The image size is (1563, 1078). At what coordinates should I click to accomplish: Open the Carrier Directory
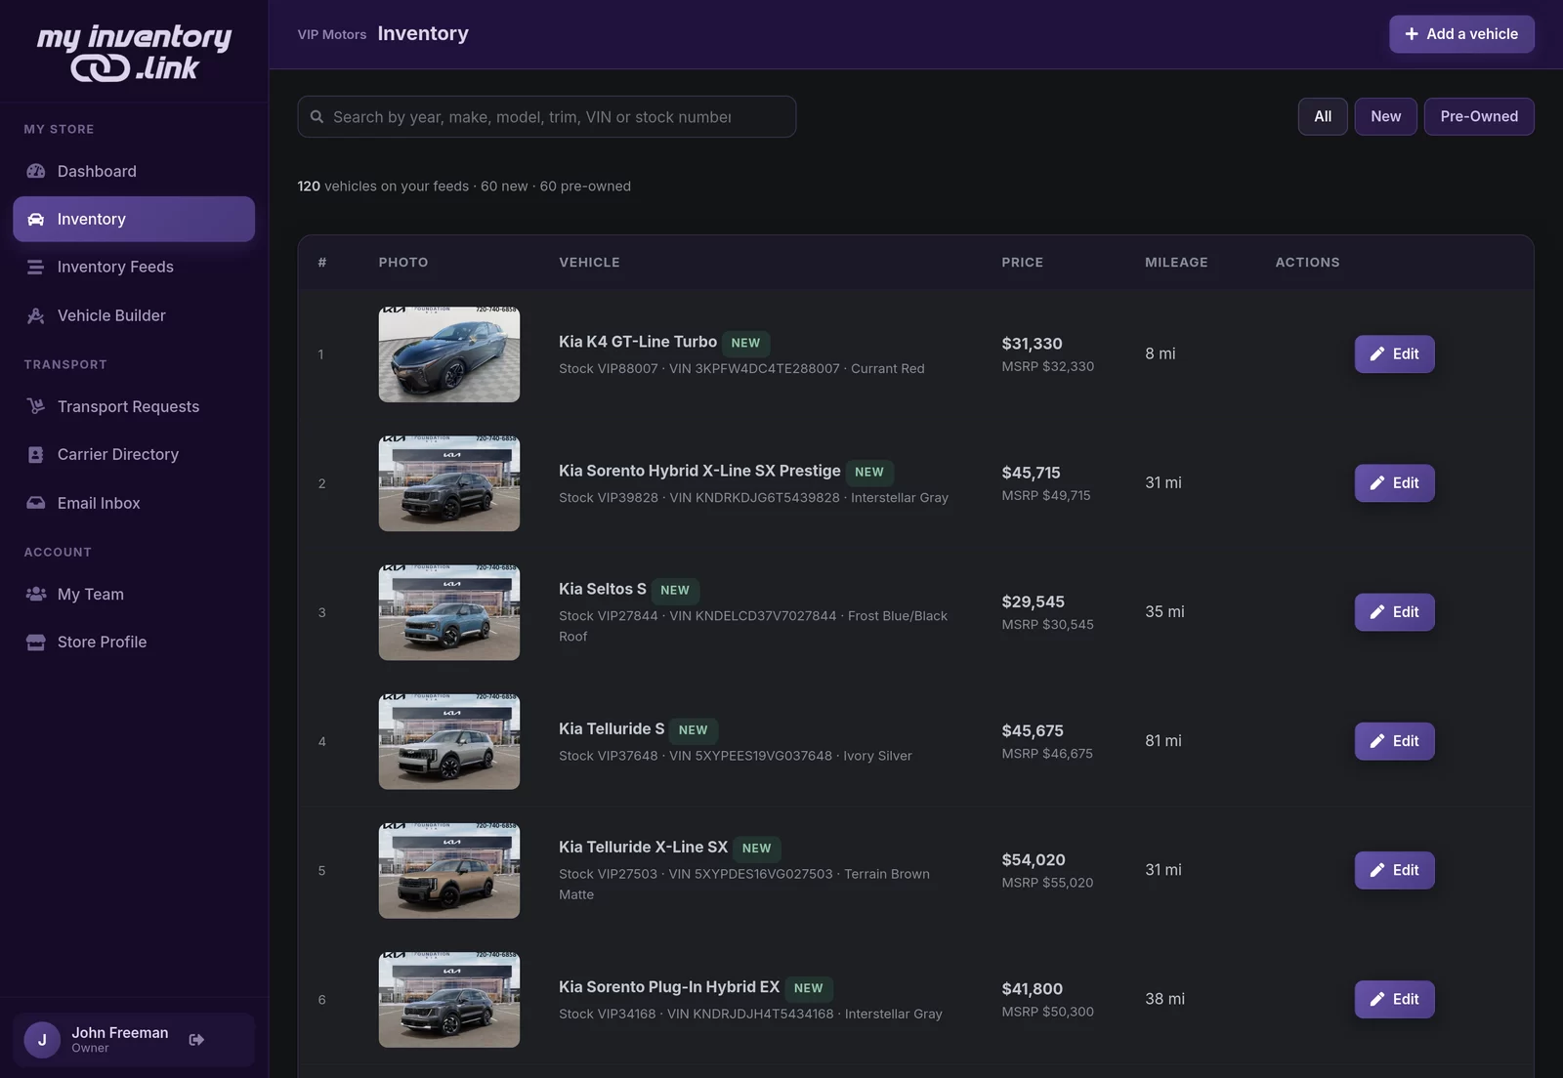[x=134, y=454]
